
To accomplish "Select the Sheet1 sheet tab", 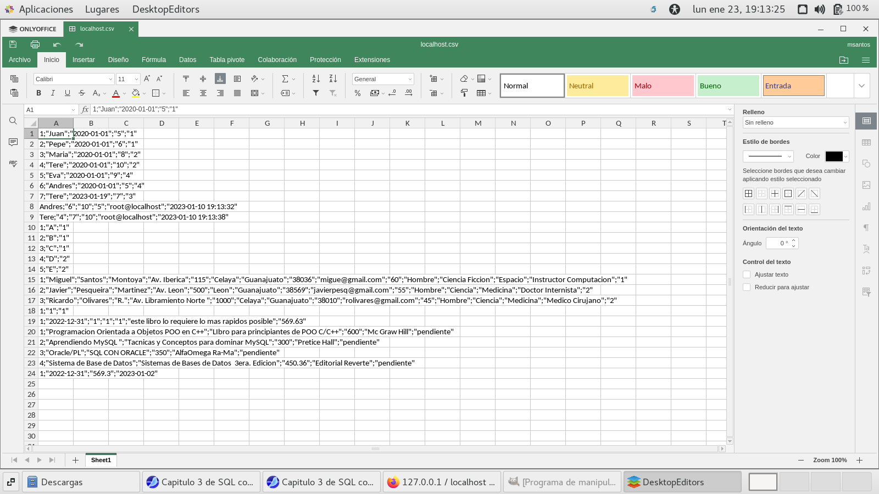I will click(101, 460).
